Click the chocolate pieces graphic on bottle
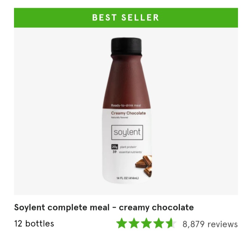Viewport: 252px width, 241px height. pyautogui.click(x=143, y=166)
